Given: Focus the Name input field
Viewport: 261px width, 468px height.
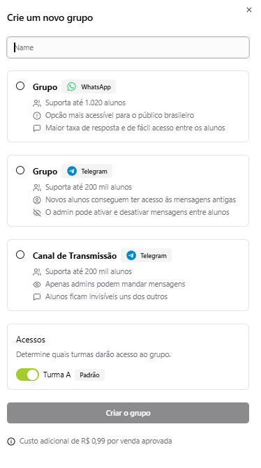Looking at the screenshot, I should (x=128, y=47).
